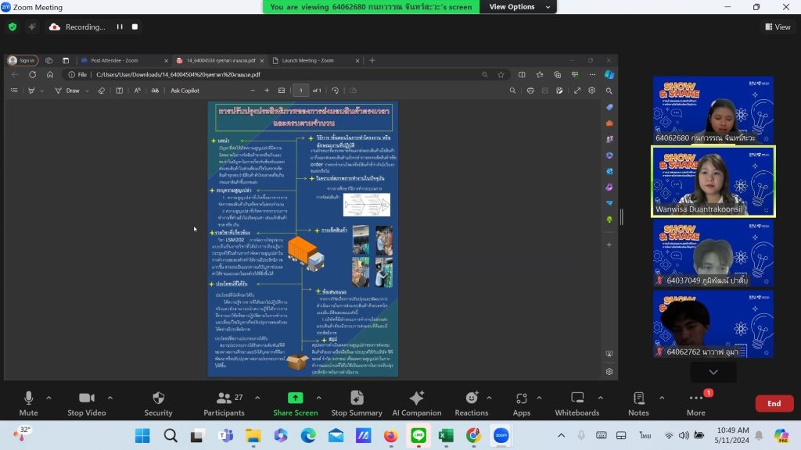Stop Video camera

pyautogui.click(x=87, y=404)
